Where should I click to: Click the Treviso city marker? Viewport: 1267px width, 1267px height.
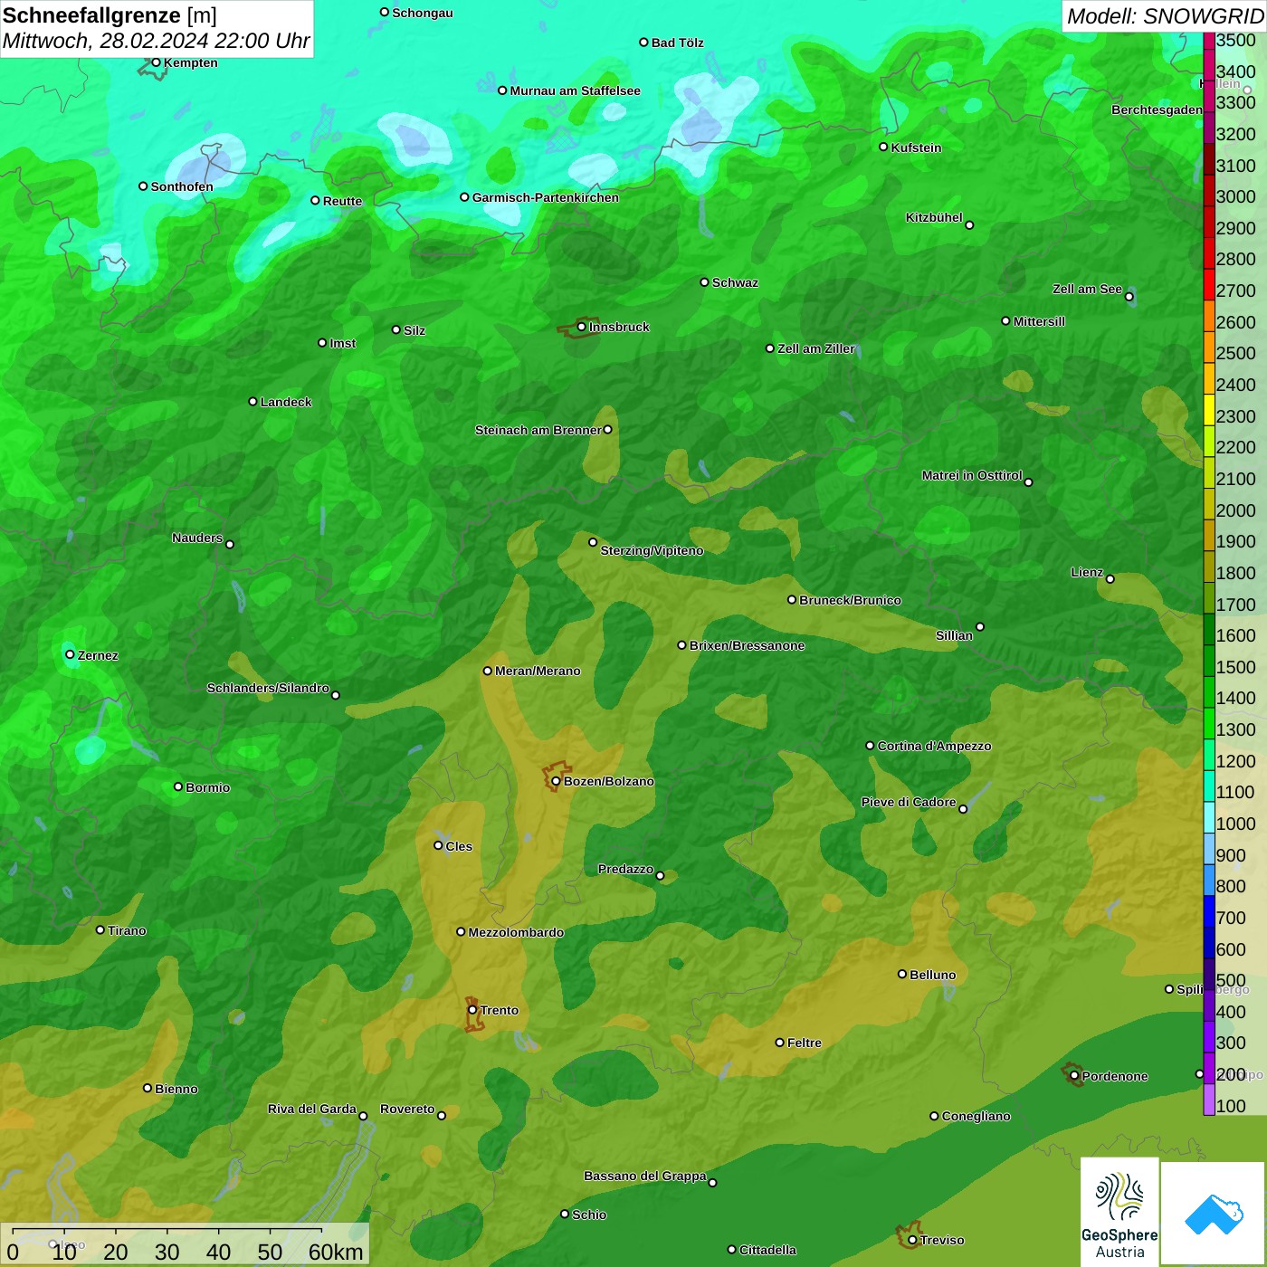912,1240
